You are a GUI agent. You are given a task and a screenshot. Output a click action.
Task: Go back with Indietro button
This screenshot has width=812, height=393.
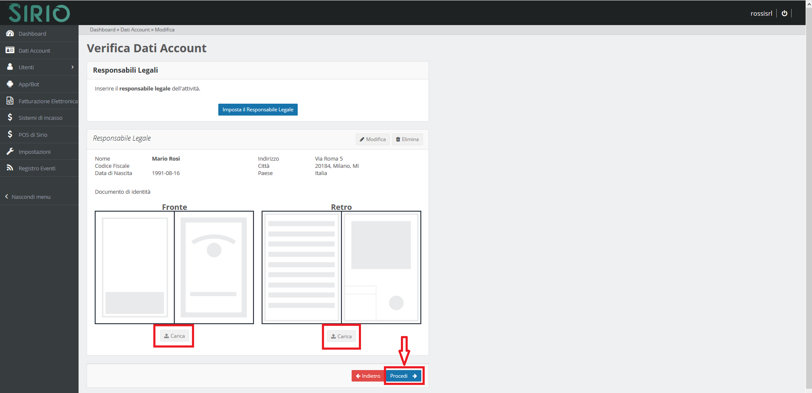[x=368, y=376]
